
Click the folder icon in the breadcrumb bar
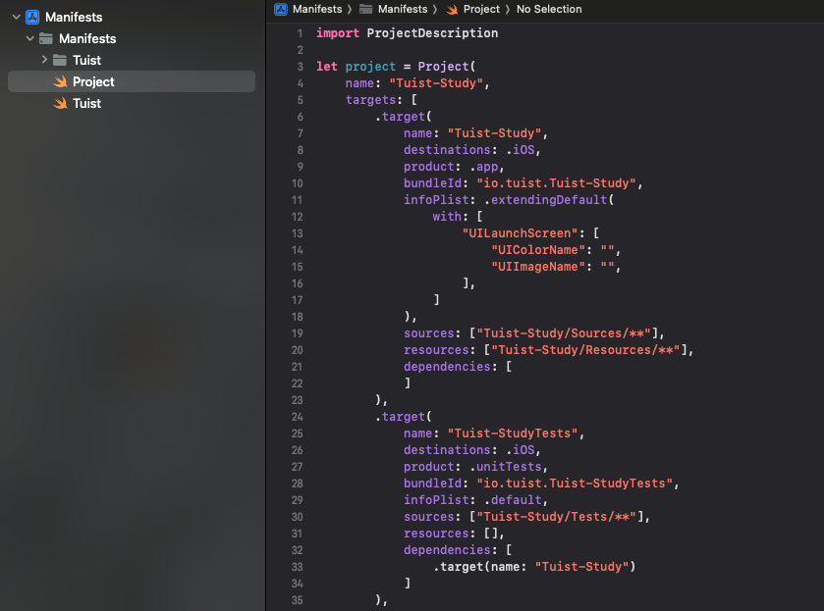(x=365, y=9)
